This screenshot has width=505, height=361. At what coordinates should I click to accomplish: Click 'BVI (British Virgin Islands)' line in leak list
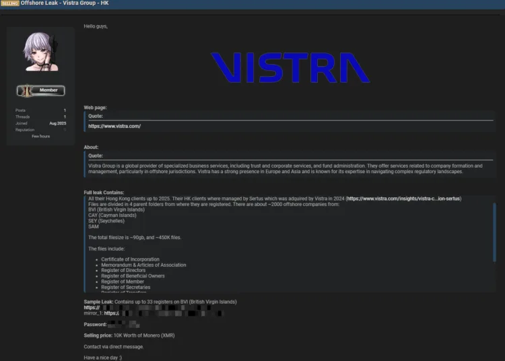116,209
